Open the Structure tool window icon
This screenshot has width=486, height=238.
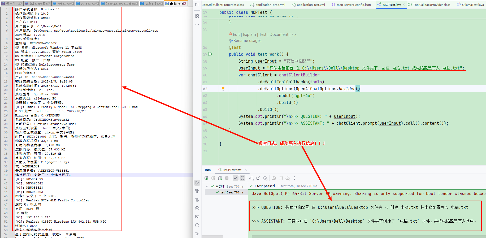click(197, 16)
